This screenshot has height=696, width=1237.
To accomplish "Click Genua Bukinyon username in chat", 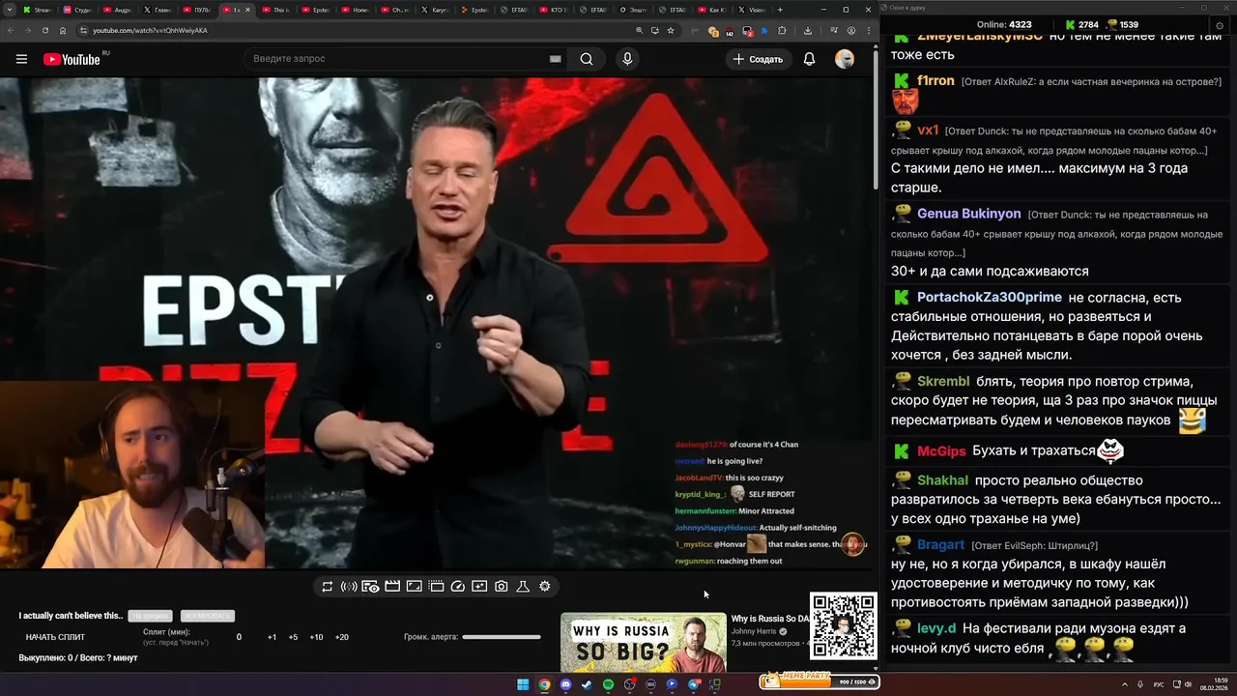I will pyautogui.click(x=968, y=214).
